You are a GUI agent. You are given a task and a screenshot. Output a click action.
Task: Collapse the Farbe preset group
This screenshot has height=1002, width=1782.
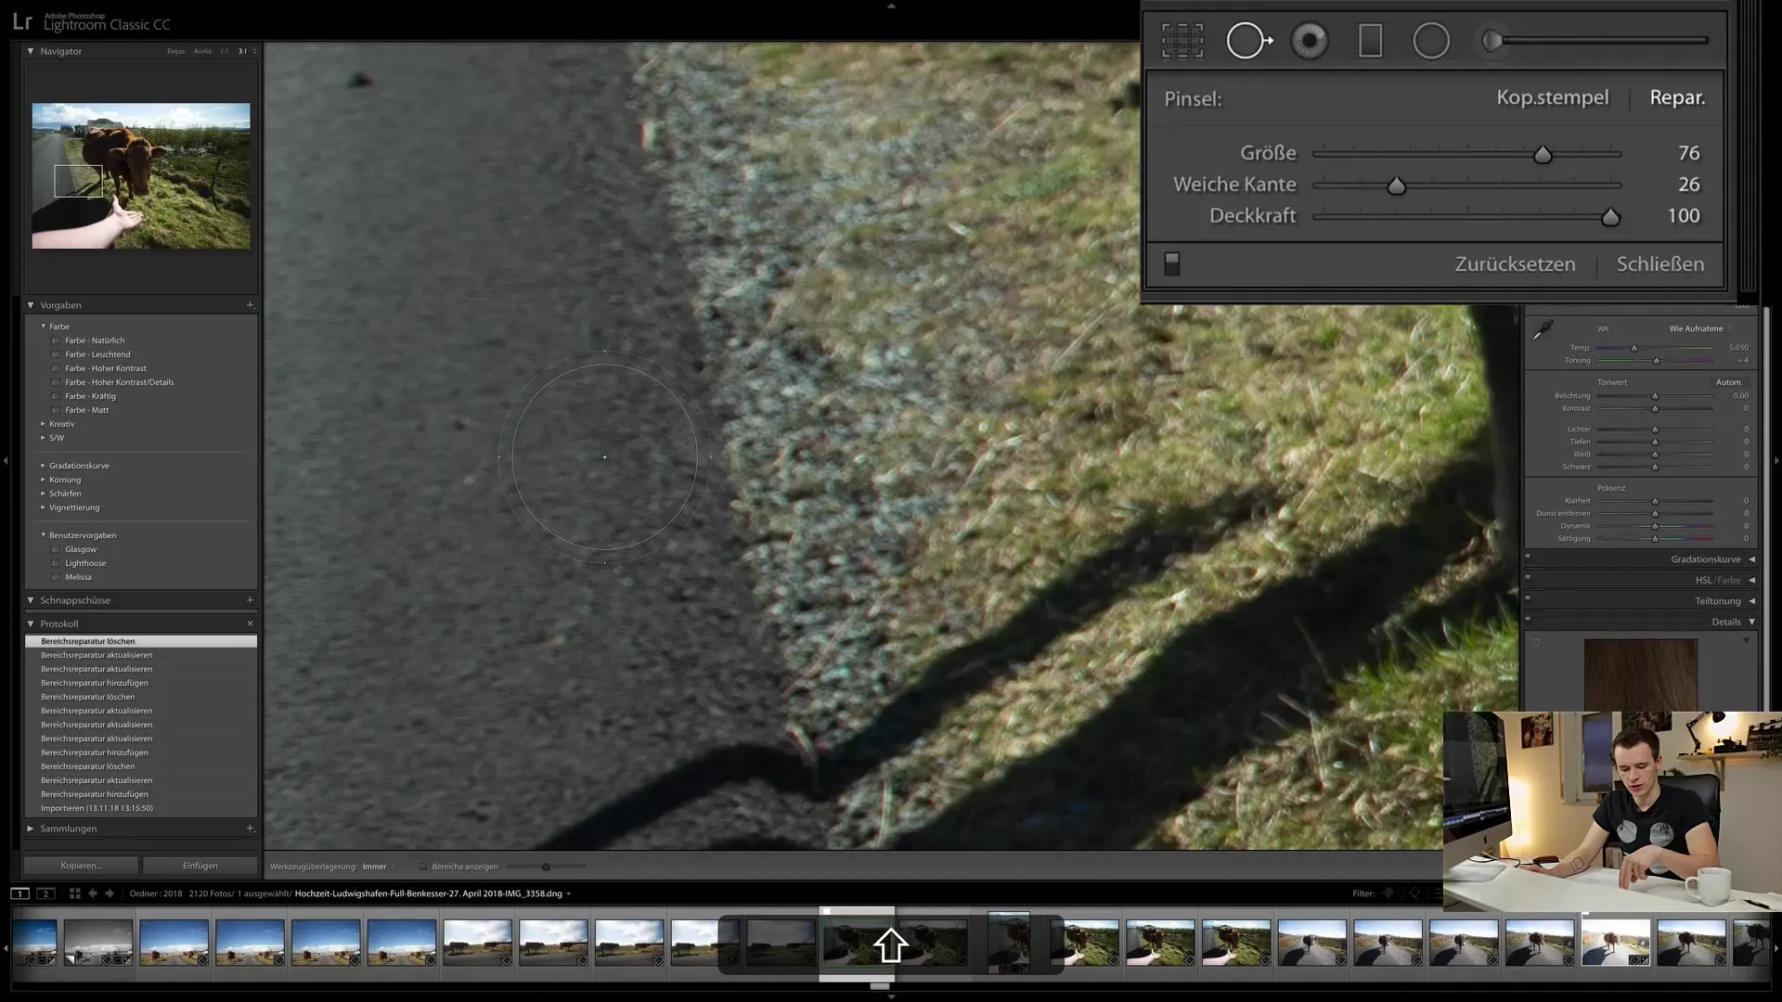click(x=43, y=327)
